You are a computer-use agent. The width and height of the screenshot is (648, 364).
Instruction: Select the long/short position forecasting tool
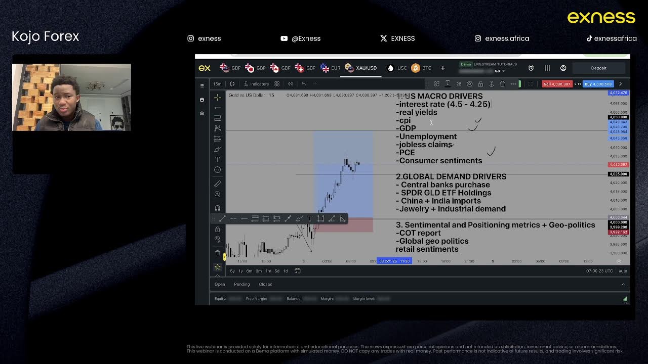[x=218, y=139]
